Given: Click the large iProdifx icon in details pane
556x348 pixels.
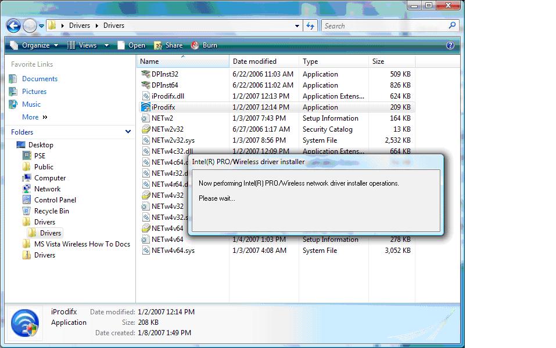Looking at the screenshot, I should click(24, 323).
